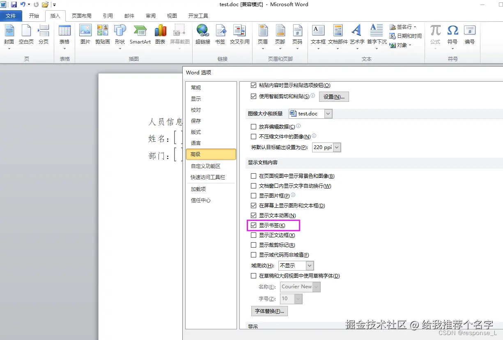
Task: Add a drop cap (首字下沉)
Action: 377,37
